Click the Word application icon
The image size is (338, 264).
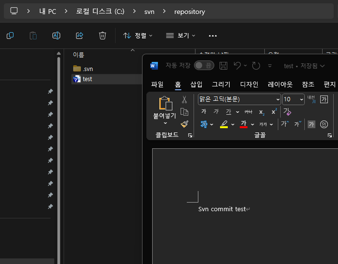click(154, 66)
